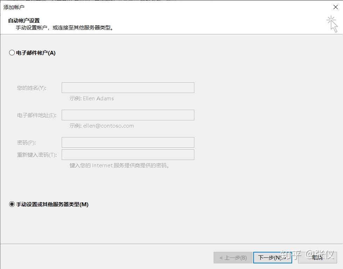Viewport: 343px width, 269px height.
Task: Click the 密码(P) input field
Action: tap(128, 142)
